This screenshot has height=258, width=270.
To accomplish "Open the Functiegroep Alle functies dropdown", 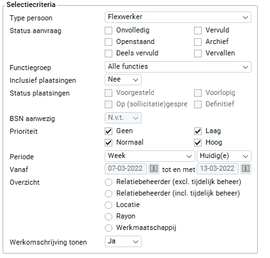I will coord(178,67).
